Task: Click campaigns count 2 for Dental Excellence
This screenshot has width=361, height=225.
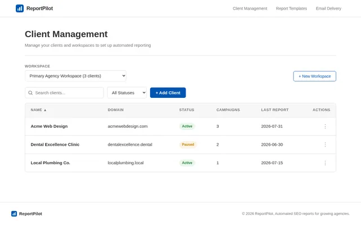Action: tap(218, 145)
